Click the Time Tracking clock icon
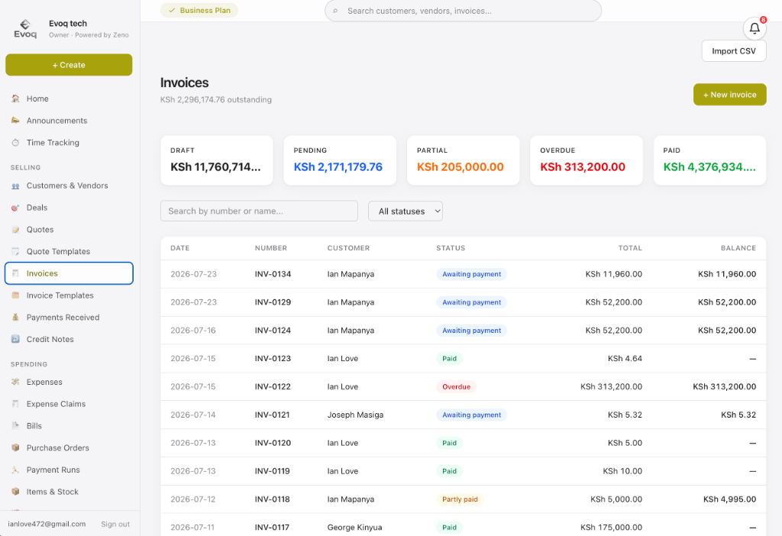This screenshot has height=536, width=782. click(x=15, y=143)
